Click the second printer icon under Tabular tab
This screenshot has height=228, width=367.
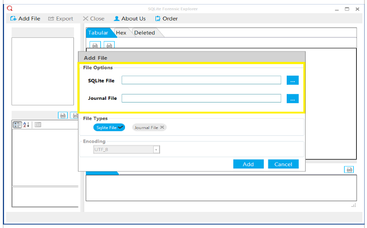click(109, 45)
